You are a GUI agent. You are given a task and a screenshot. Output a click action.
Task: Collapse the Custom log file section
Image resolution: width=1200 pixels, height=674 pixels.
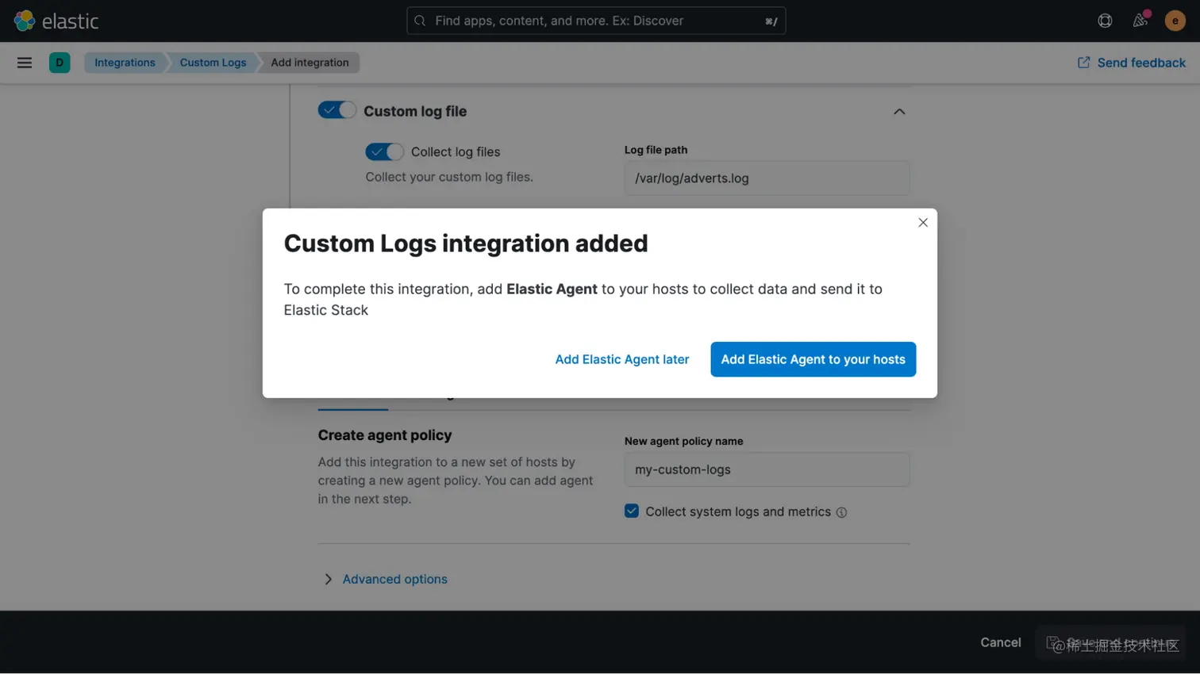click(x=899, y=112)
